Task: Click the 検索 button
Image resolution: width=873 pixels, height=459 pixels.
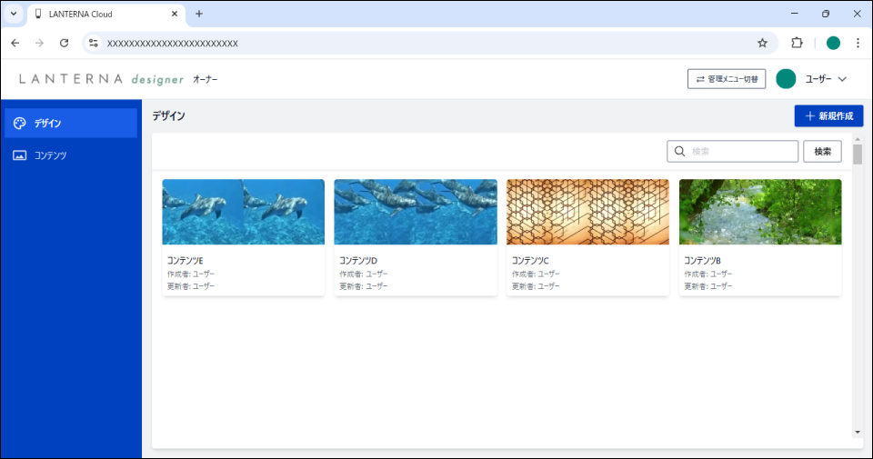Action: click(822, 152)
